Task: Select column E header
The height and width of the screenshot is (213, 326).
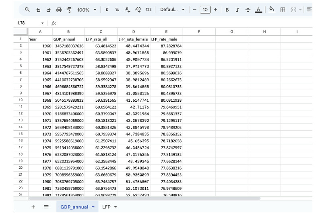Action: (x=166, y=32)
